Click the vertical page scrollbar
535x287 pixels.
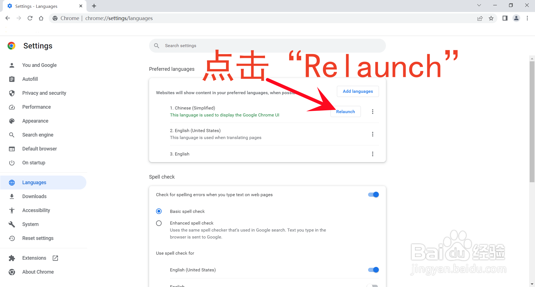click(532, 121)
